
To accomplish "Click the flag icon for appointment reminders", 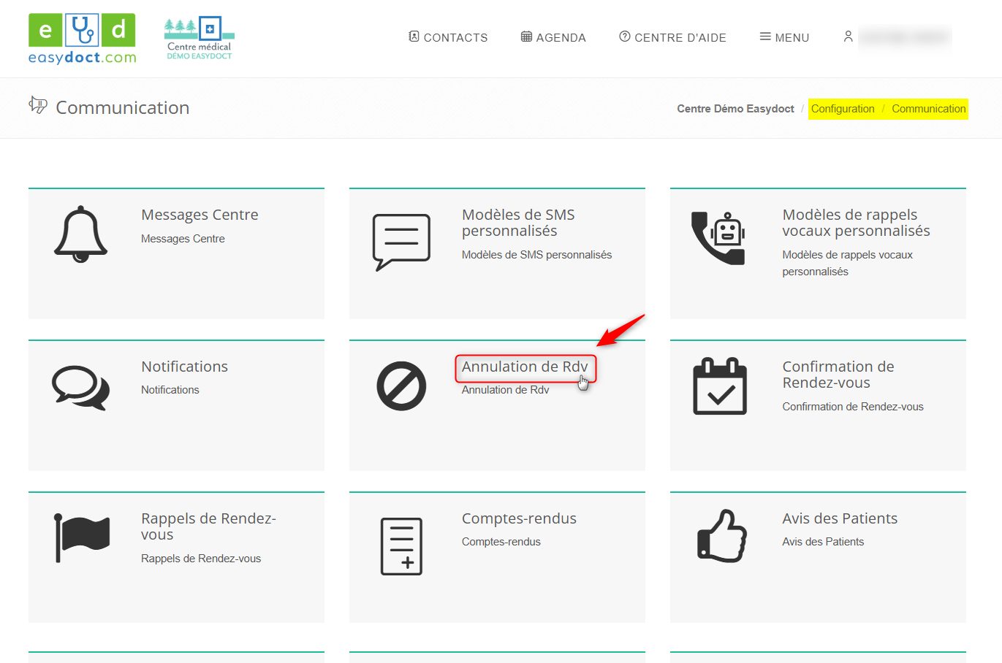I will coord(82,537).
